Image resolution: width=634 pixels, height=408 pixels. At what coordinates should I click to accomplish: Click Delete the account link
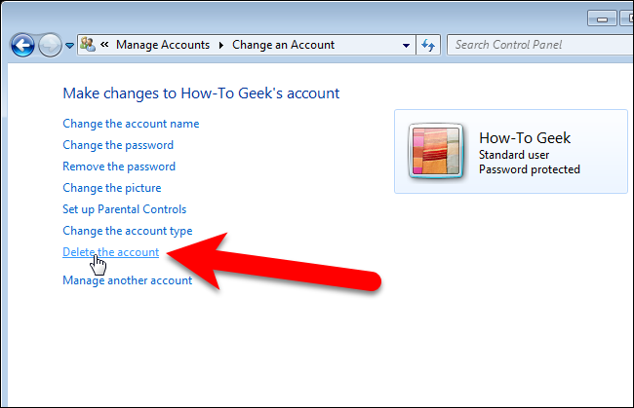tap(110, 252)
